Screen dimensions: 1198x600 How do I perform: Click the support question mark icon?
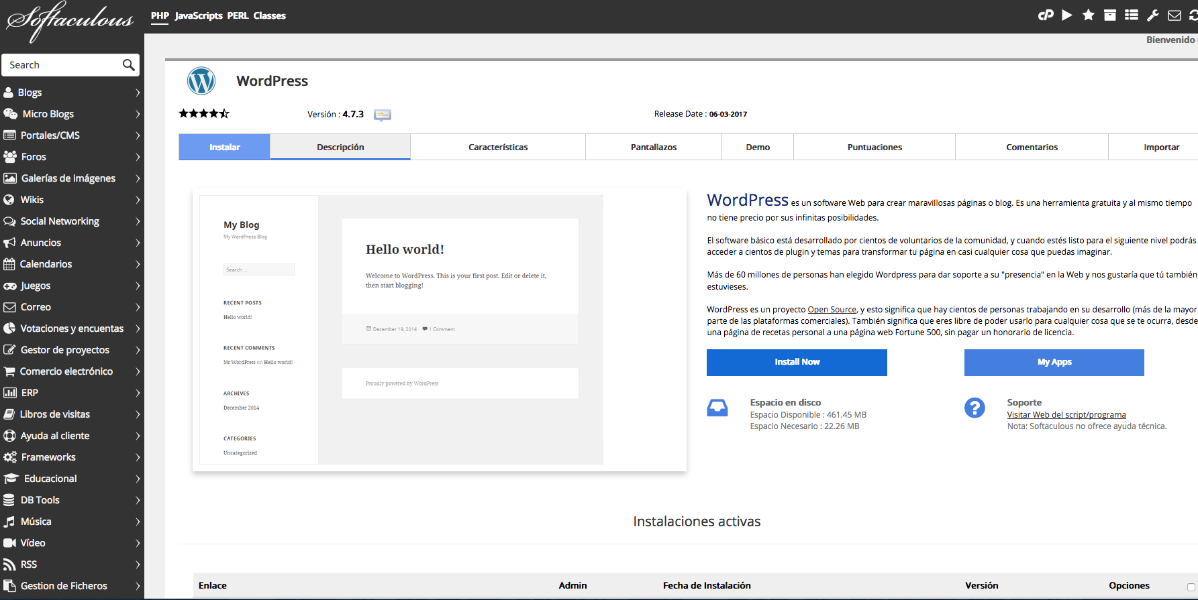pos(975,408)
